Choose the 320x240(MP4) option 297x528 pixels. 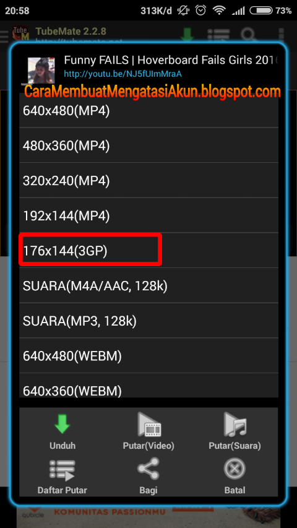[148, 181]
